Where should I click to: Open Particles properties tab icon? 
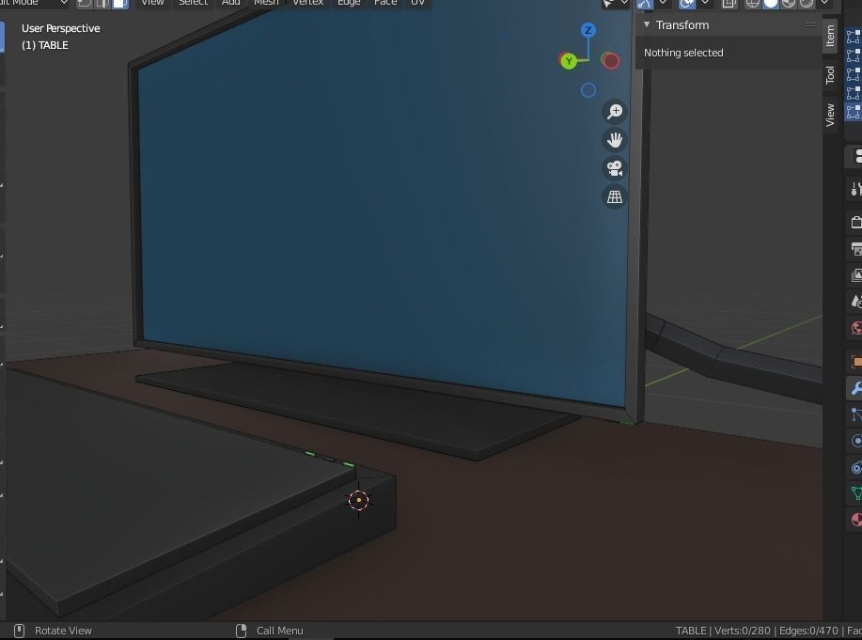point(855,414)
